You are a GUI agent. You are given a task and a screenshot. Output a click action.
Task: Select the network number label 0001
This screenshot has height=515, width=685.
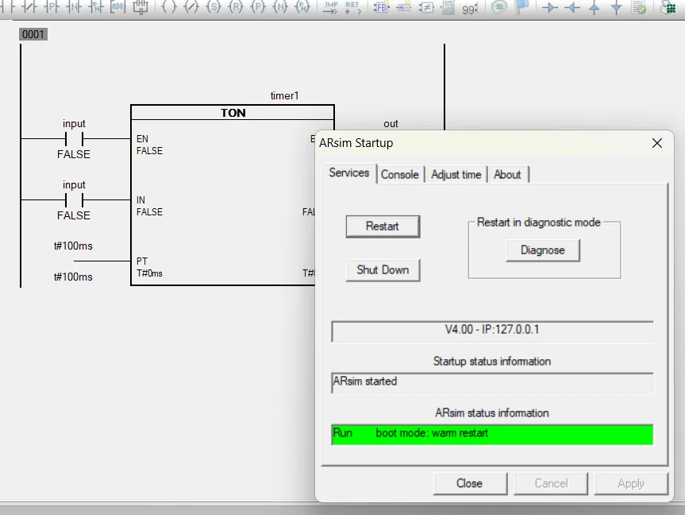pos(33,34)
